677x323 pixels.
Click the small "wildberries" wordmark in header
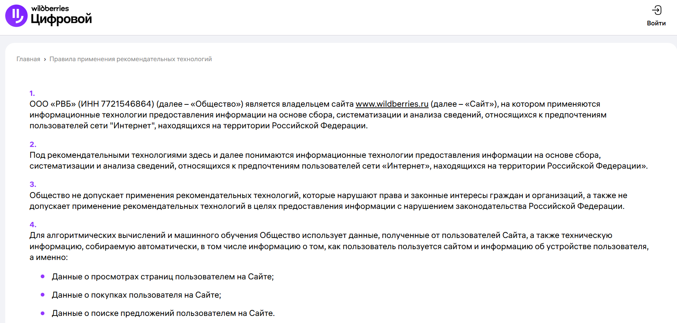(50, 8)
